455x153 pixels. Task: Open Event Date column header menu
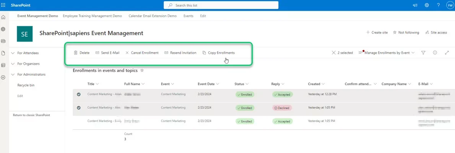(x=208, y=84)
